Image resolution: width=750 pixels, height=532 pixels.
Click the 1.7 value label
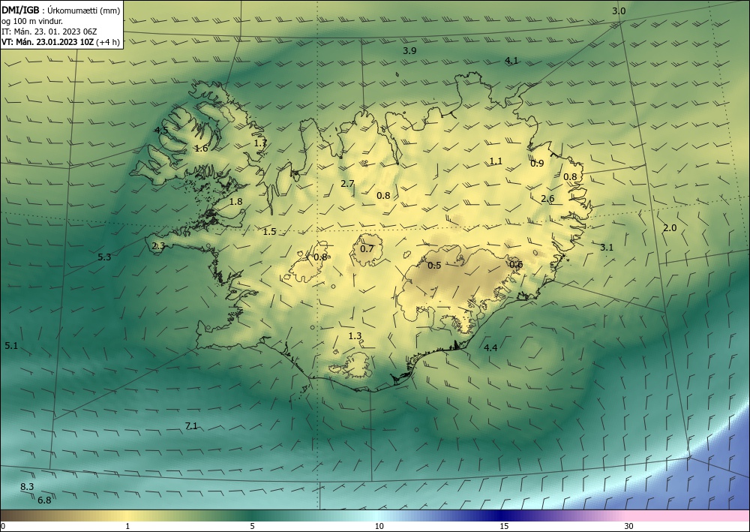coord(260,143)
